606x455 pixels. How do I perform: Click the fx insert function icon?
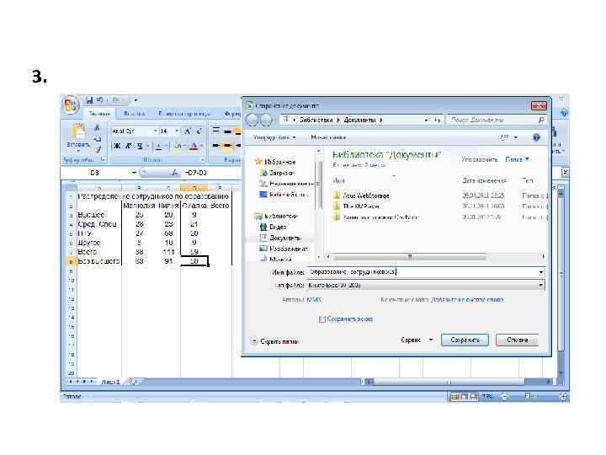(x=175, y=173)
